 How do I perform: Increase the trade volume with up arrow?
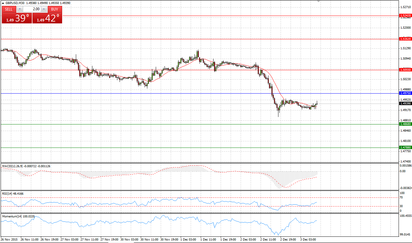(44, 9)
